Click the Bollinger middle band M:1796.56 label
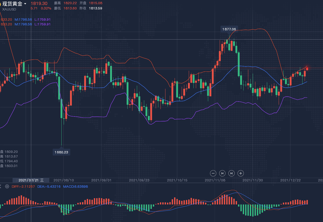323x222 pixels. pyautogui.click(x=23, y=20)
